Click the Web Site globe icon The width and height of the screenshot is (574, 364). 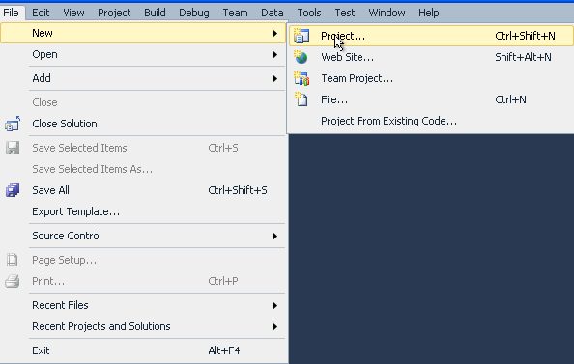[301, 57]
